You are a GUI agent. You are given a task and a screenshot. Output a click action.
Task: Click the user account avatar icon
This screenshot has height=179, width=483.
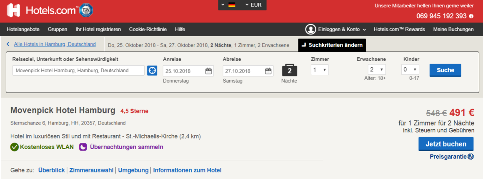click(x=311, y=29)
